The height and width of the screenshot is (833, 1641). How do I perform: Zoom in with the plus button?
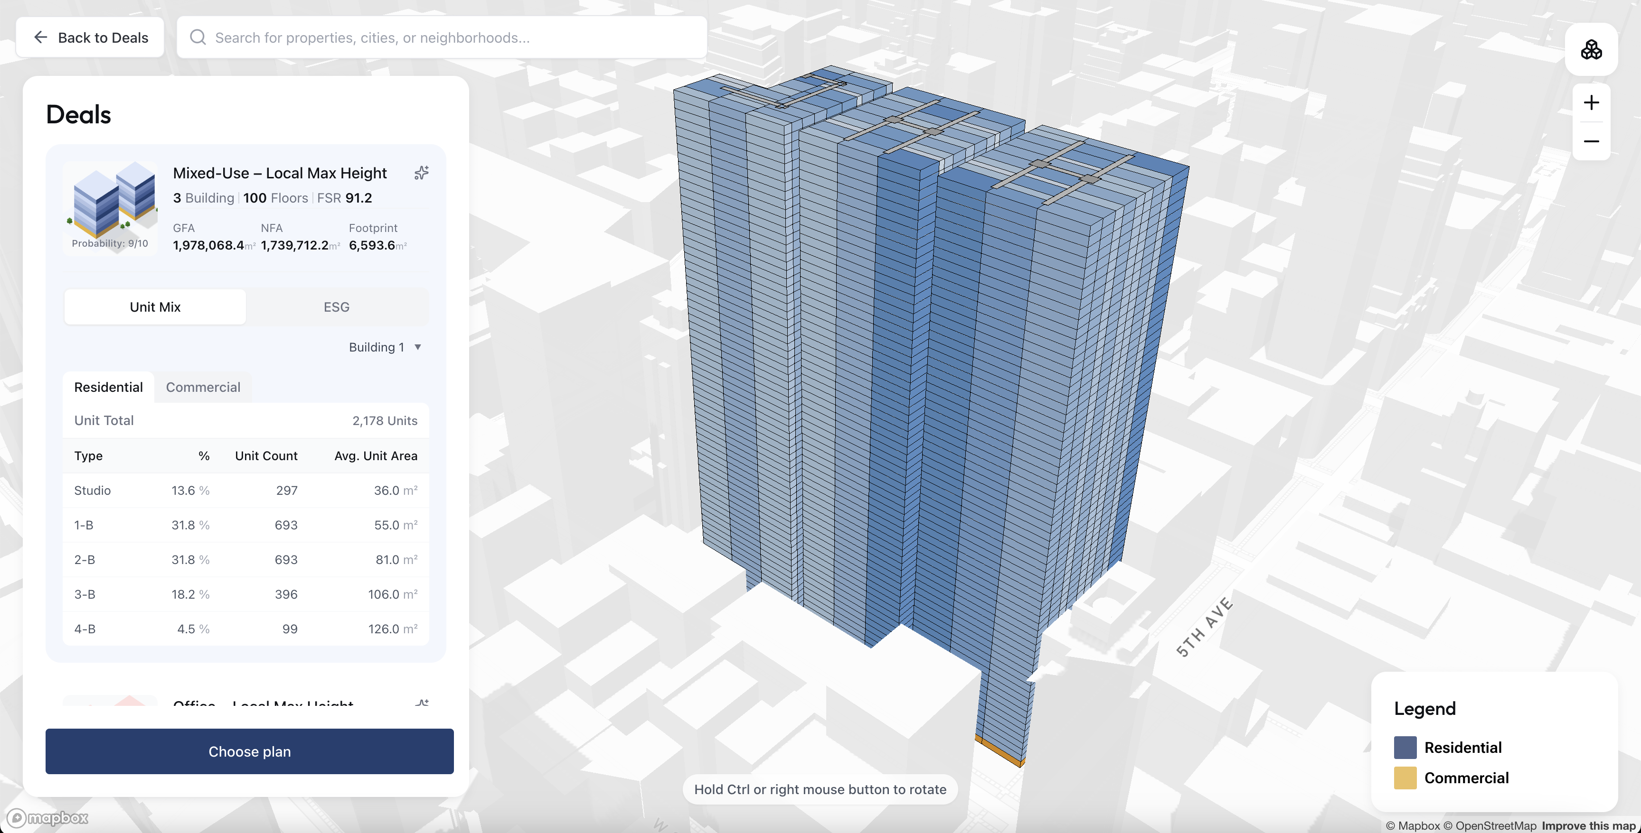point(1591,103)
